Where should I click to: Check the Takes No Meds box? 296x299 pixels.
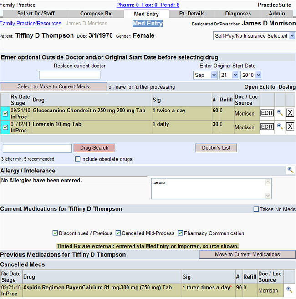pos(256,209)
